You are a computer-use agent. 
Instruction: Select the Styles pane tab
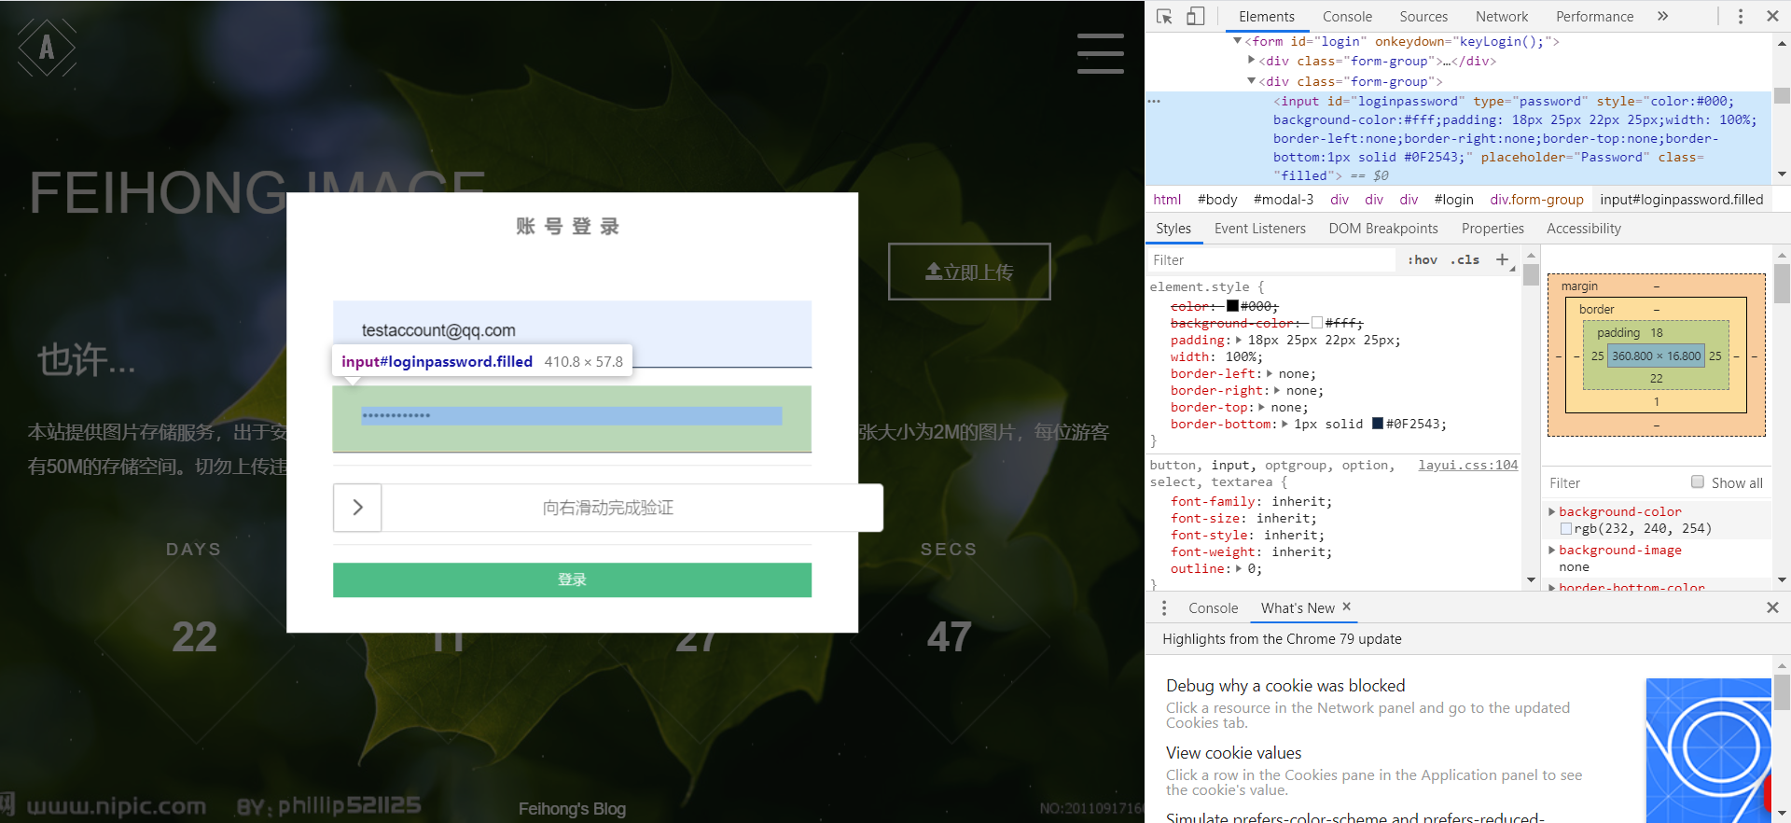click(1173, 229)
